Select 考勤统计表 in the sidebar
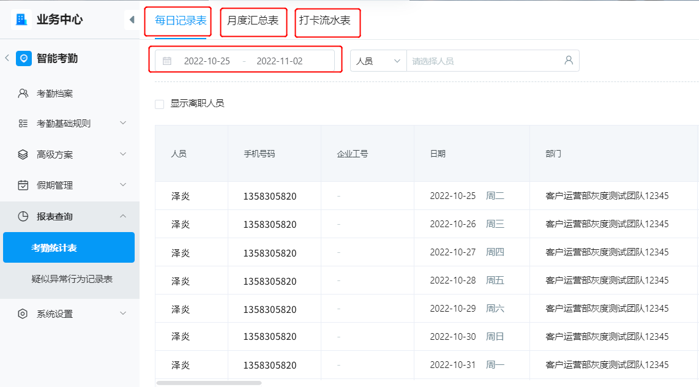The height and width of the screenshot is (387, 699). [x=69, y=247]
